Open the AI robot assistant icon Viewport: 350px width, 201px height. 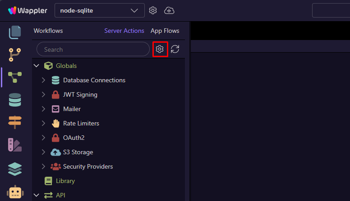tap(15, 192)
